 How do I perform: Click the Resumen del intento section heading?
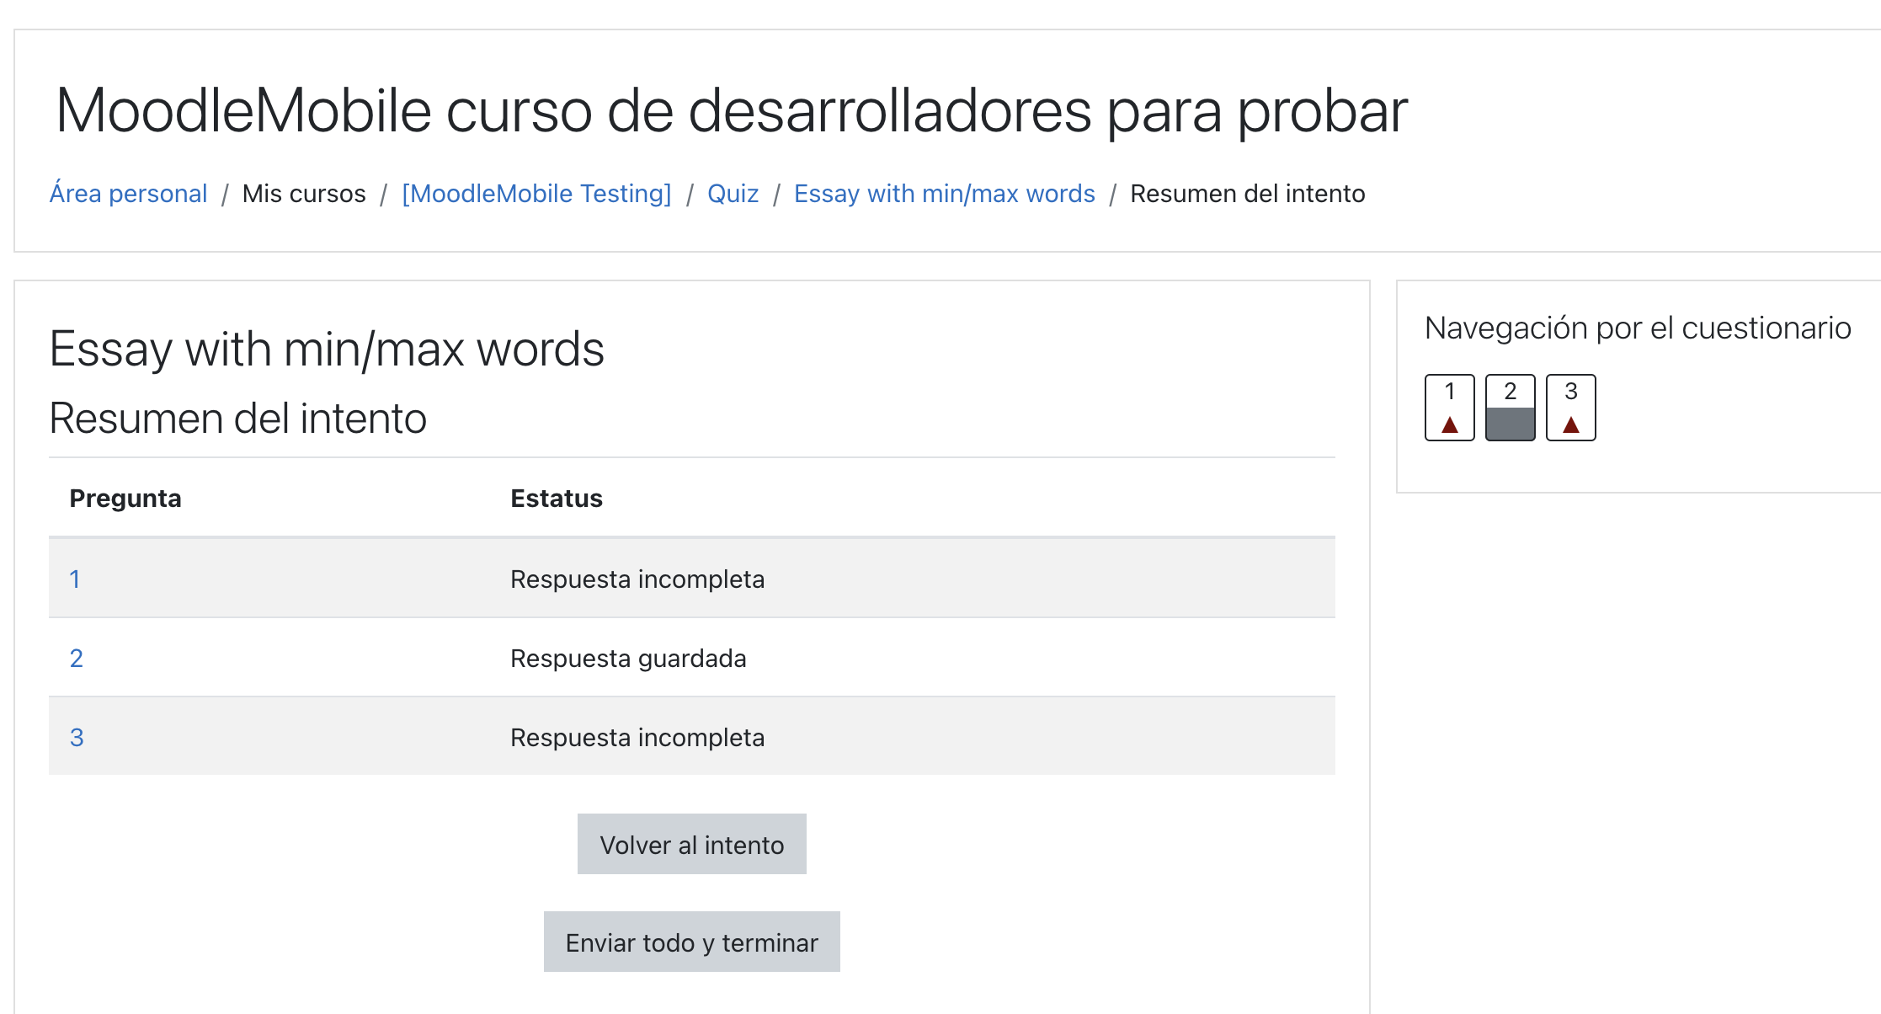[x=238, y=419]
